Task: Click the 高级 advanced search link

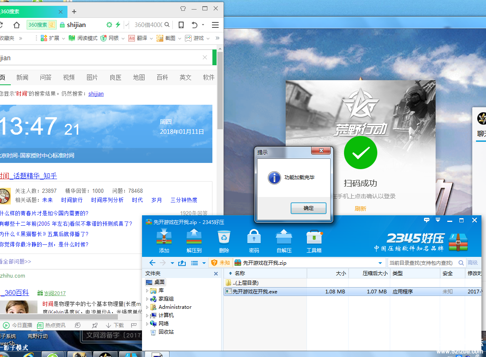Action: point(473,263)
